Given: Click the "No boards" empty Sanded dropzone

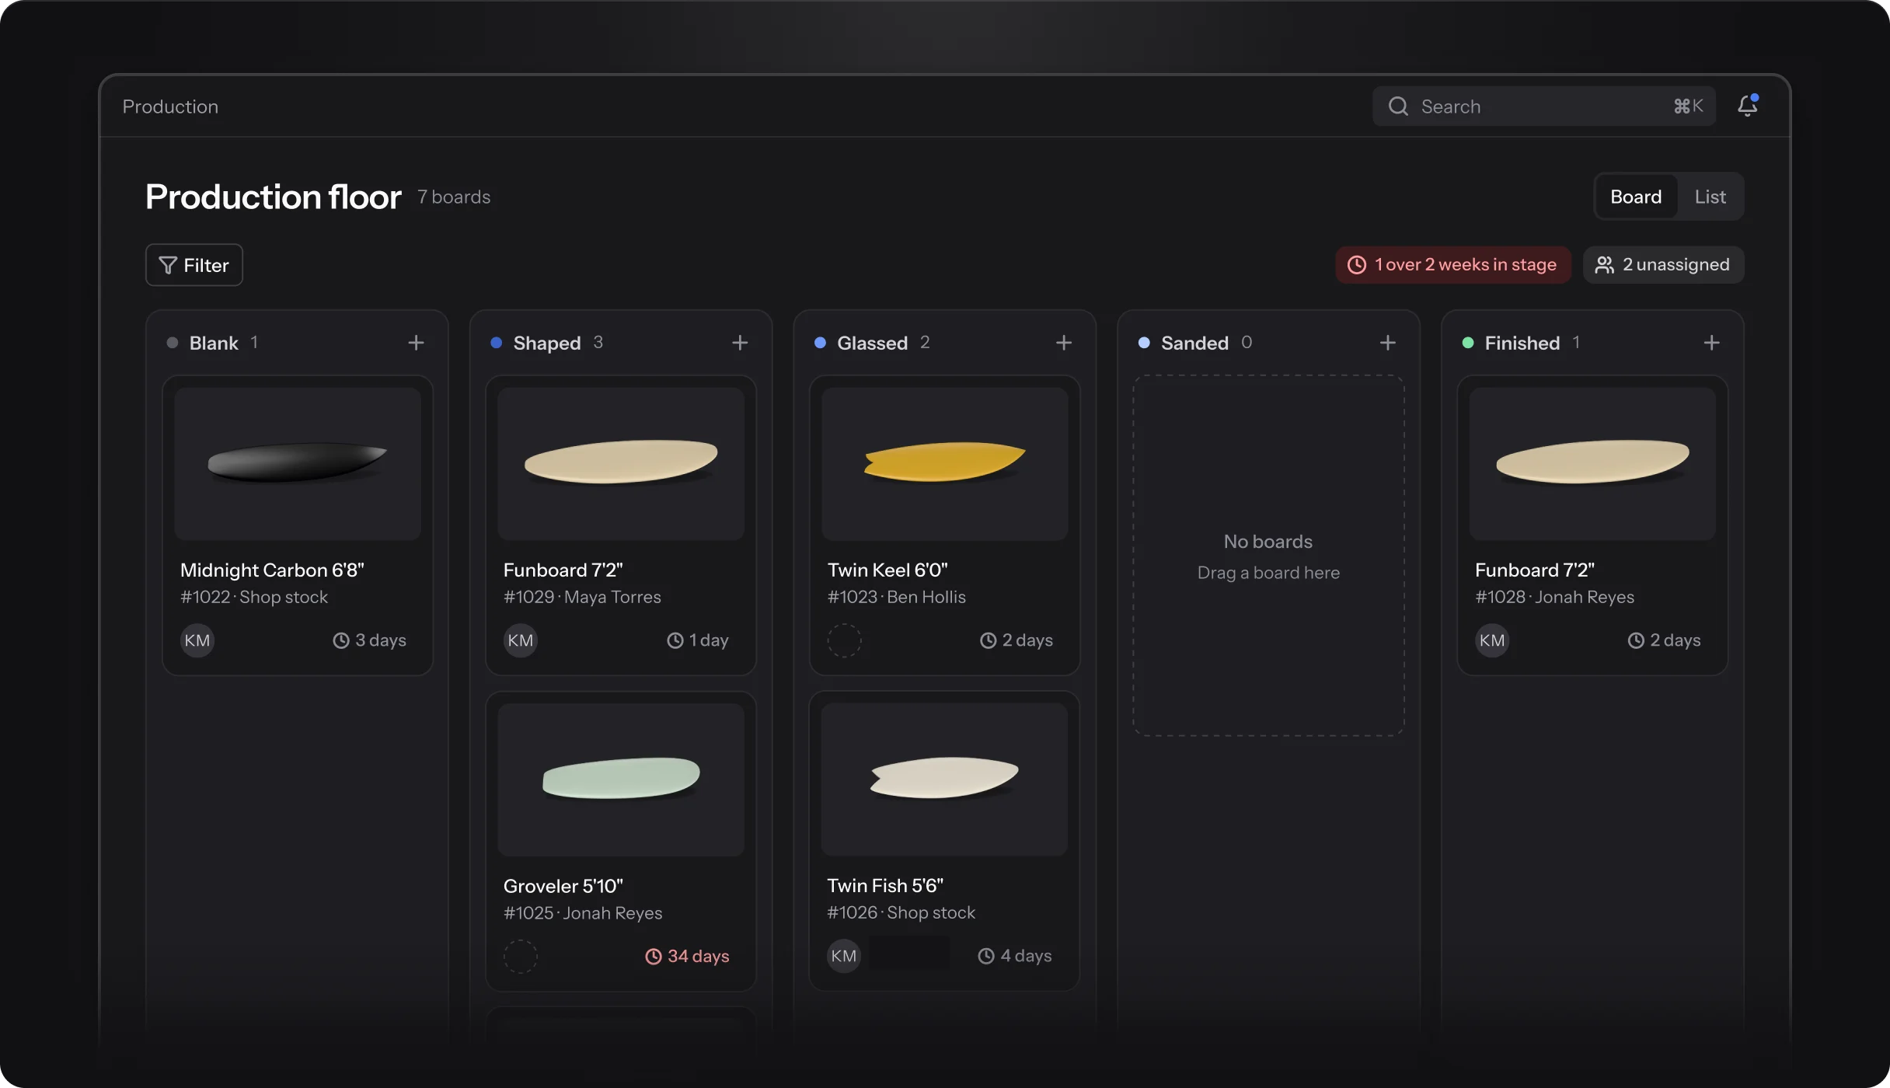Looking at the screenshot, I should click(1268, 556).
